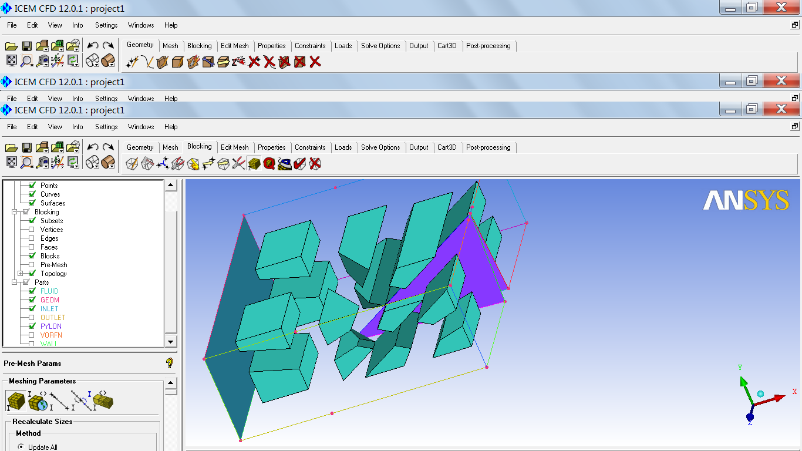Hide the PYLON part

(x=32, y=327)
